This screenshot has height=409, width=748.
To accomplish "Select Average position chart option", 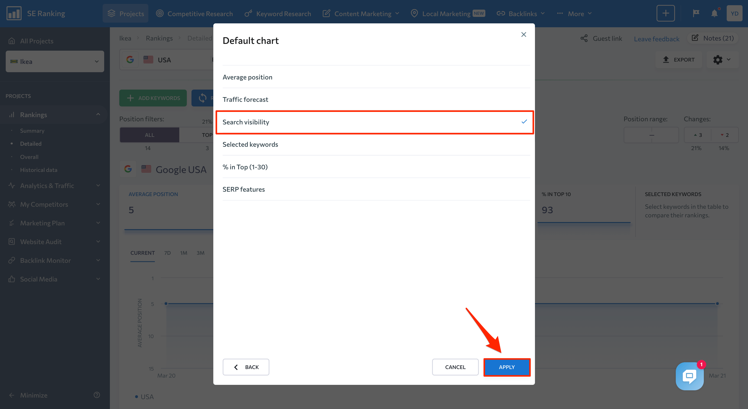I will coord(247,77).
